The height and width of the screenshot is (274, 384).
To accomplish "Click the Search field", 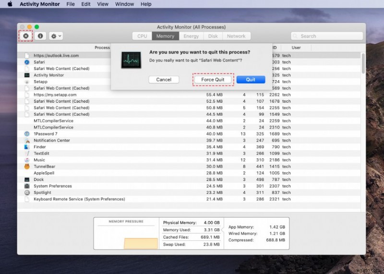I will point(327,36).
